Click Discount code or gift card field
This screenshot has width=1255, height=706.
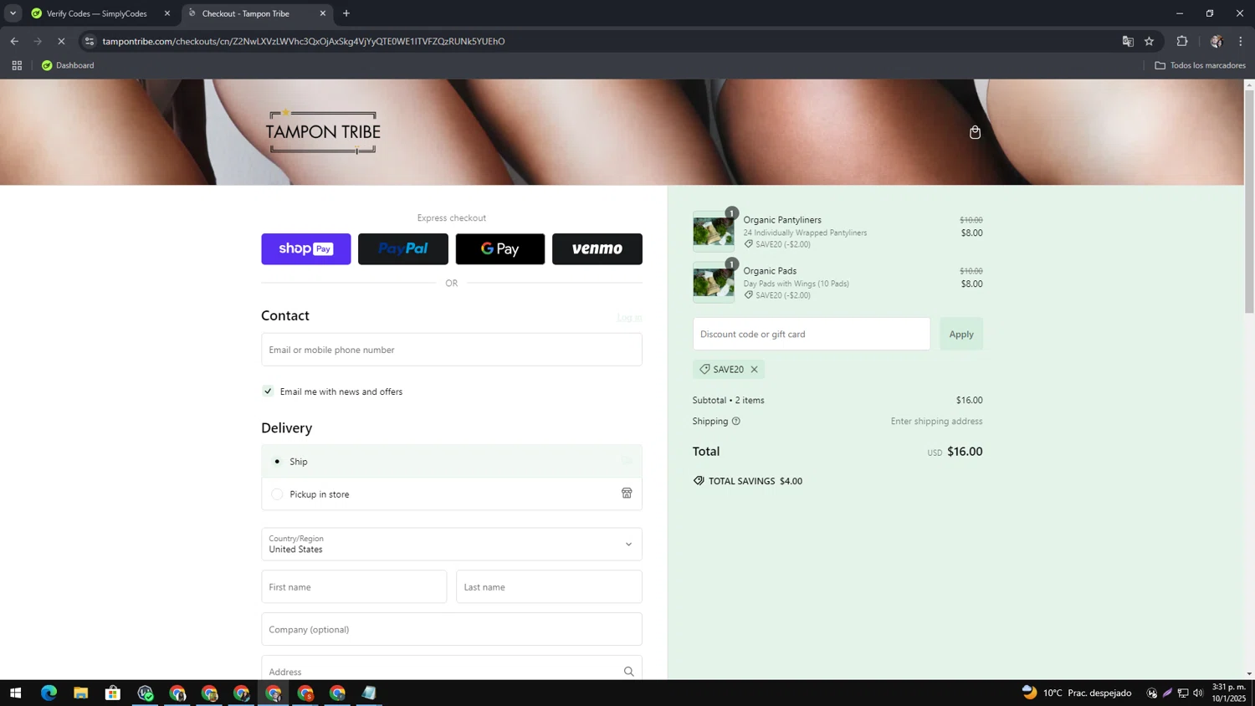(x=811, y=334)
